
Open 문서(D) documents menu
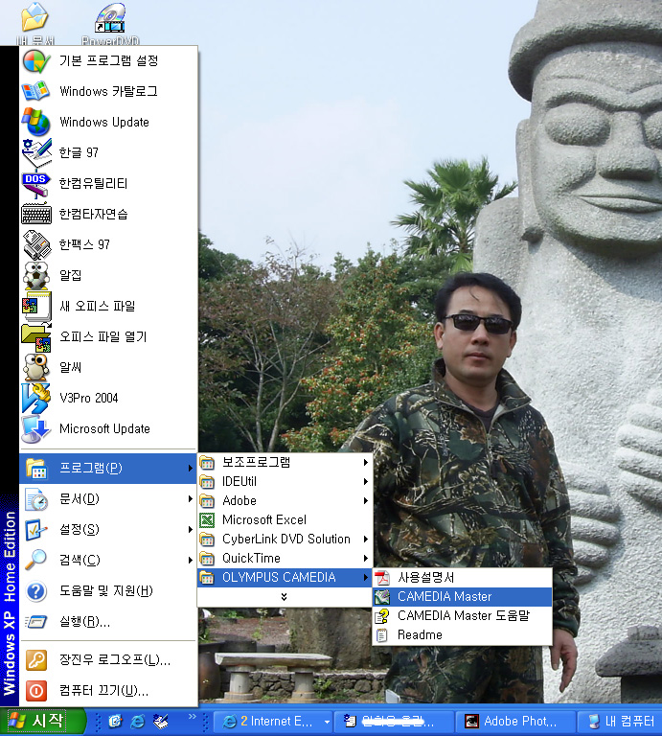point(79,498)
